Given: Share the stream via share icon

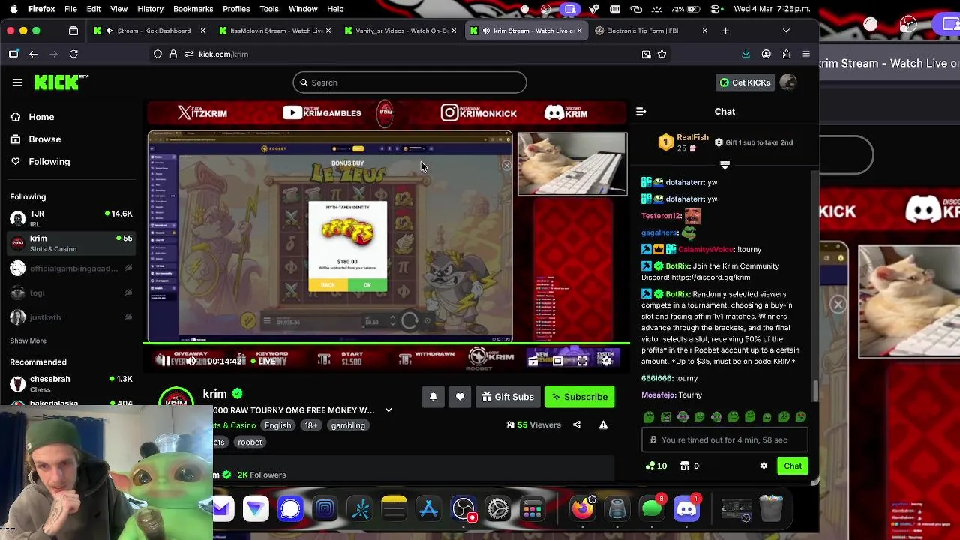Looking at the screenshot, I should coord(577,424).
